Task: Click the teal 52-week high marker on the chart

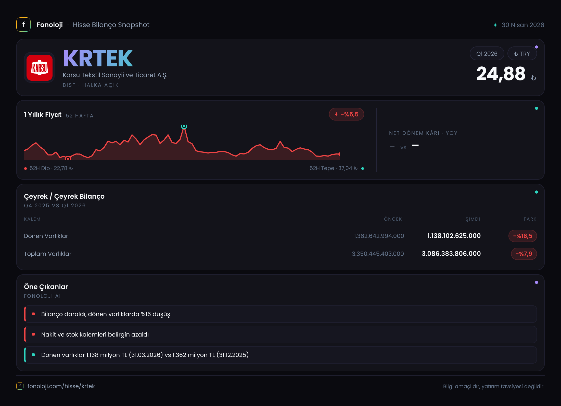Action: tap(184, 126)
